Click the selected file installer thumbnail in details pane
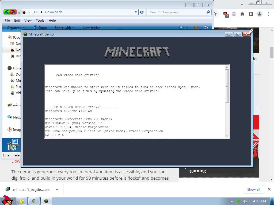 point(13,145)
